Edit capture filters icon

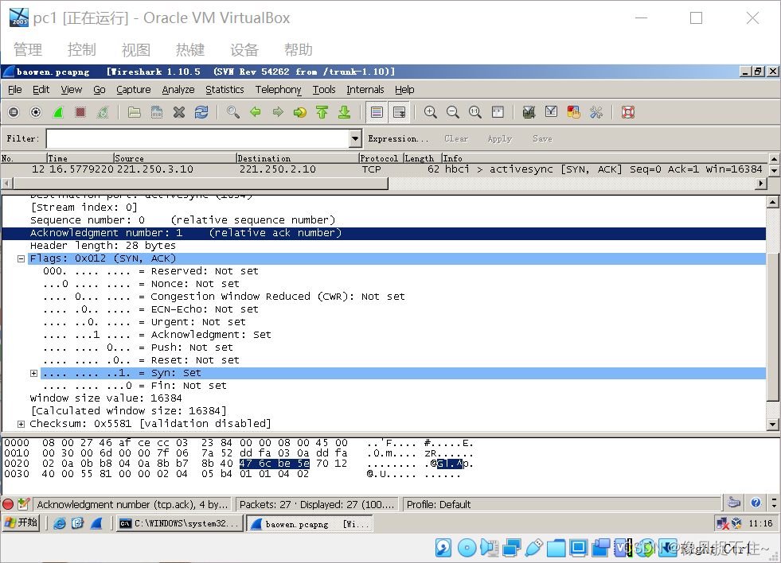[x=529, y=112]
